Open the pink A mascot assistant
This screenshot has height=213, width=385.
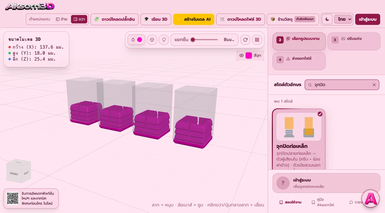pos(371,198)
